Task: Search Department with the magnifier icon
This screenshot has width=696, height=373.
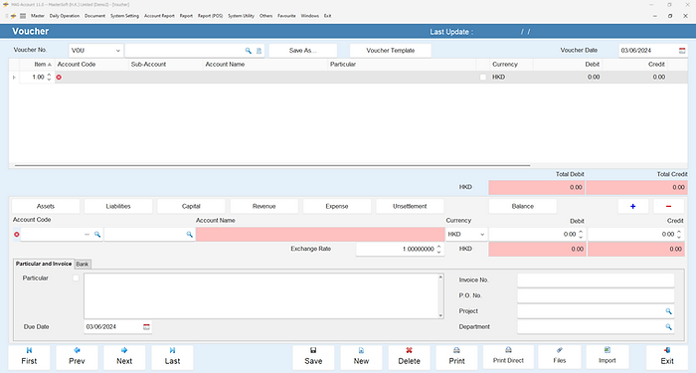Action: coord(668,327)
